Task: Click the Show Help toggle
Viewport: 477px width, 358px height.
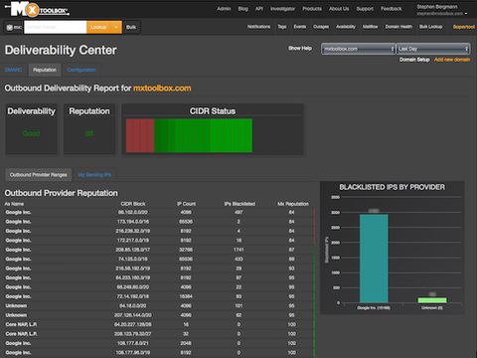Action: 300,49
